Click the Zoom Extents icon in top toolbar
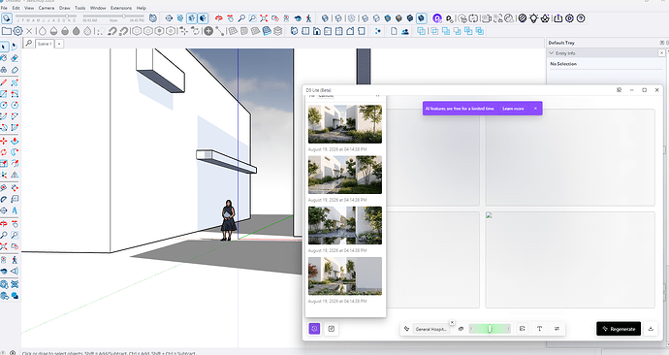The height and width of the screenshot is (355, 669). coord(264,18)
